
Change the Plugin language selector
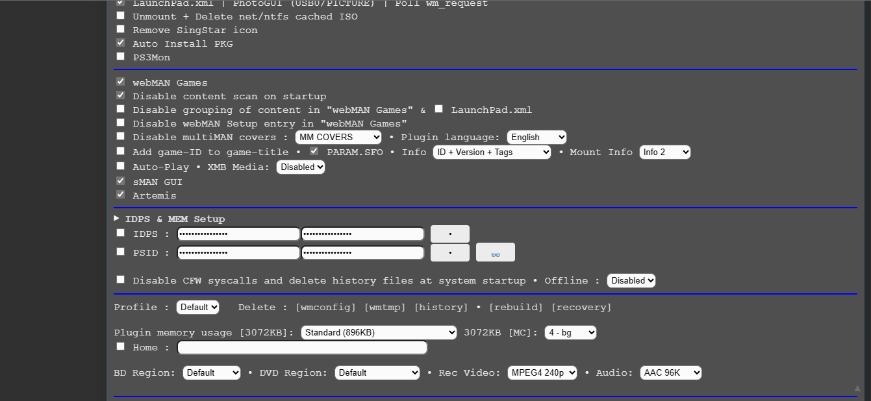(x=536, y=137)
